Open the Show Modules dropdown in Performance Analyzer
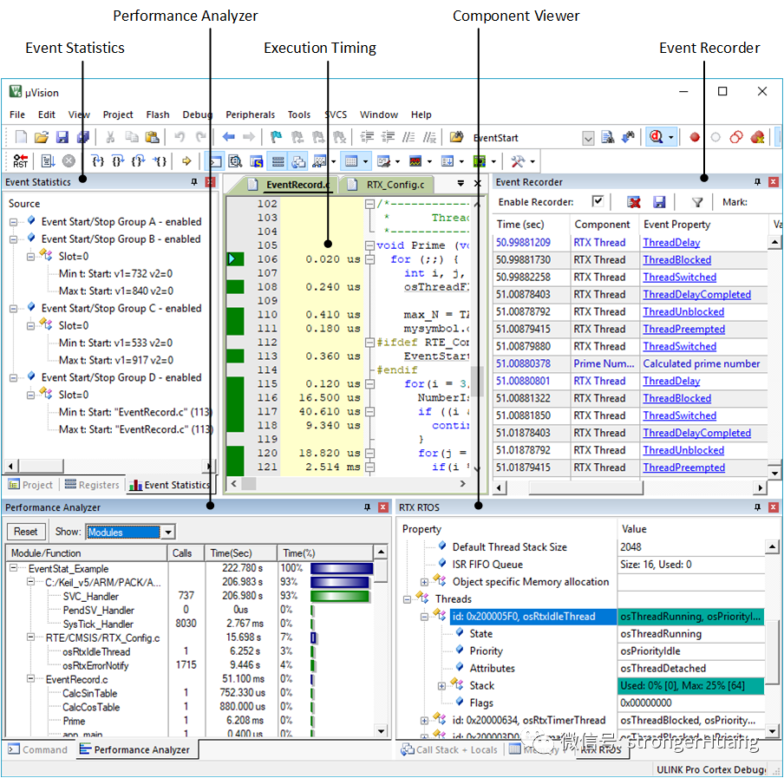This screenshot has height=778, width=784. 168,532
